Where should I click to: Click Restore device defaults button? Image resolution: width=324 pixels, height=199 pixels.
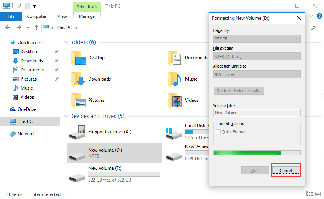(238, 91)
